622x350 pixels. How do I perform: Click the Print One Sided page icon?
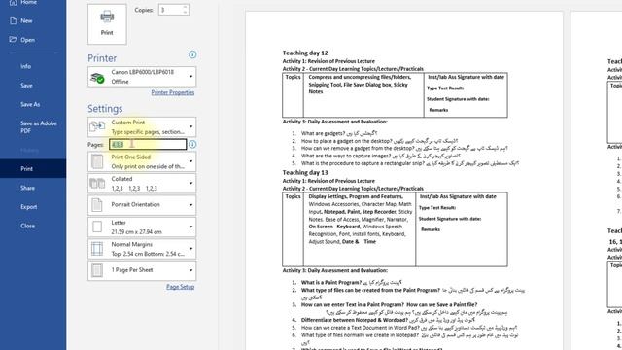(x=97, y=161)
